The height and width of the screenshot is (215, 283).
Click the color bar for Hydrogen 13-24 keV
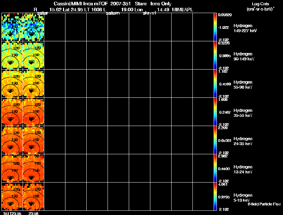pos(215,168)
